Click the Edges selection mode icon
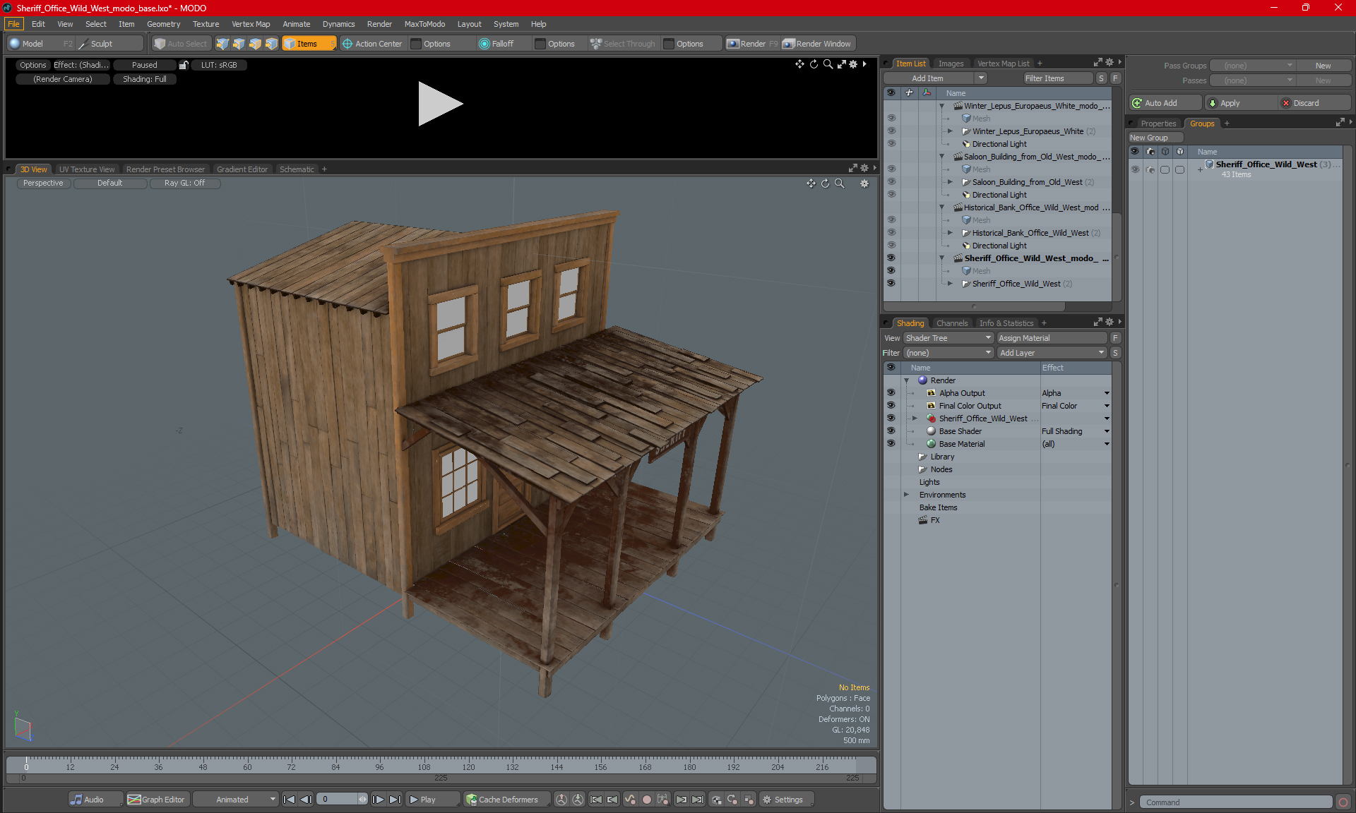The width and height of the screenshot is (1356, 813). 239,44
